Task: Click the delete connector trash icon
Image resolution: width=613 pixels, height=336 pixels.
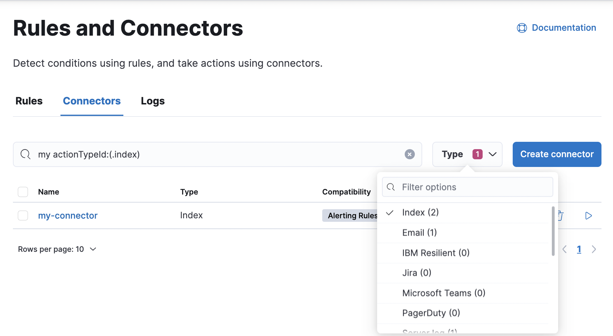Action: 560,216
